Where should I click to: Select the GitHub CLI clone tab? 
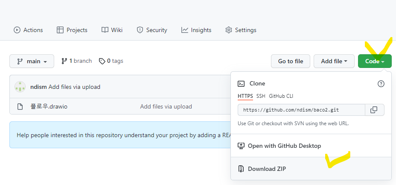tap(281, 96)
